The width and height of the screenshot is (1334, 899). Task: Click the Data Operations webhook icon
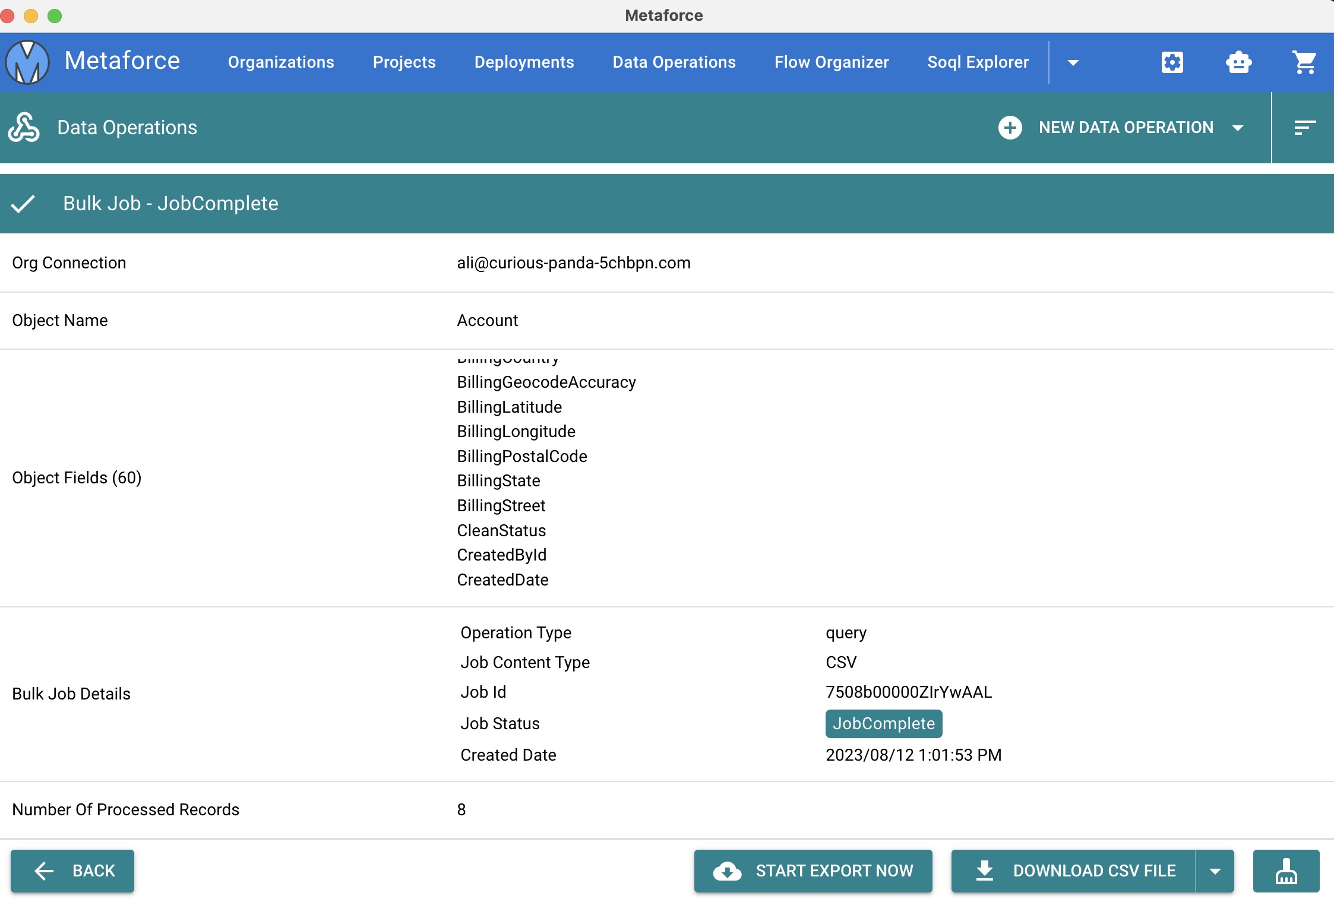pyautogui.click(x=24, y=128)
